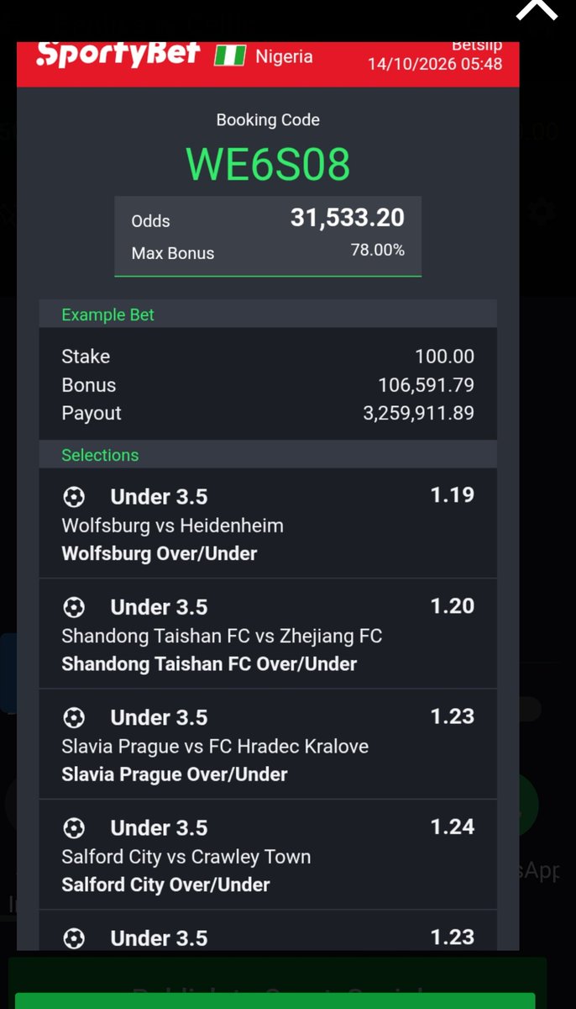Screen dimensions: 576x1009
Task: Tap the football icon for Salford City selection
Action: coord(74,828)
